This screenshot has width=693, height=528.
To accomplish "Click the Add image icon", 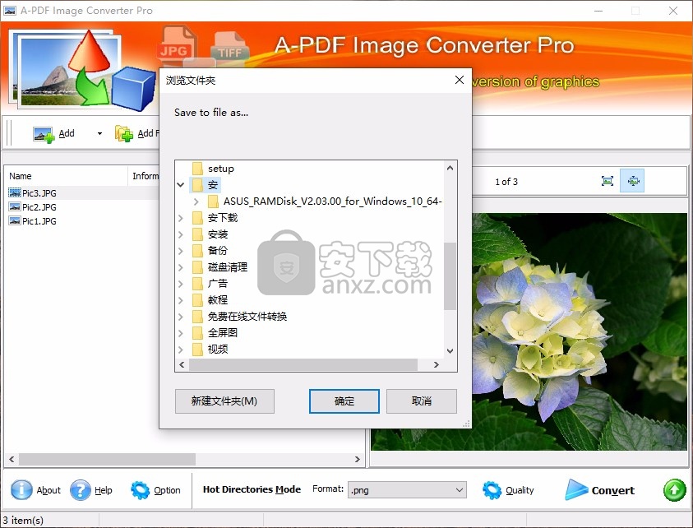I will (44, 134).
